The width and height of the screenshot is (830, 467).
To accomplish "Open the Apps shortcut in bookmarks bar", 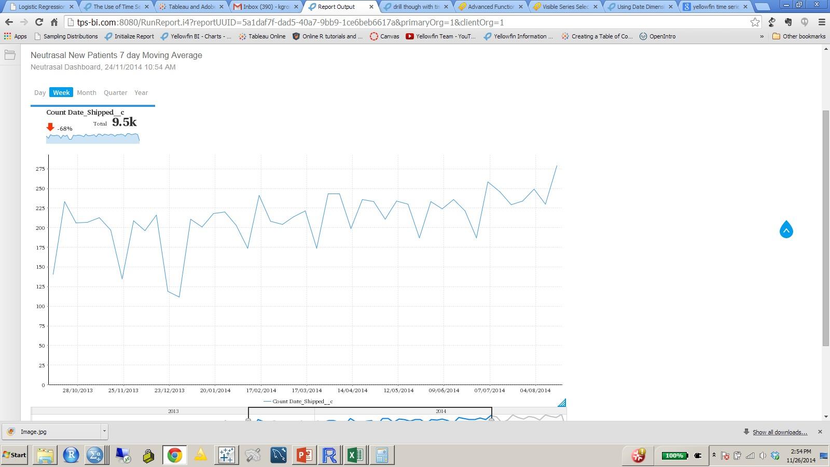I will click(x=15, y=36).
